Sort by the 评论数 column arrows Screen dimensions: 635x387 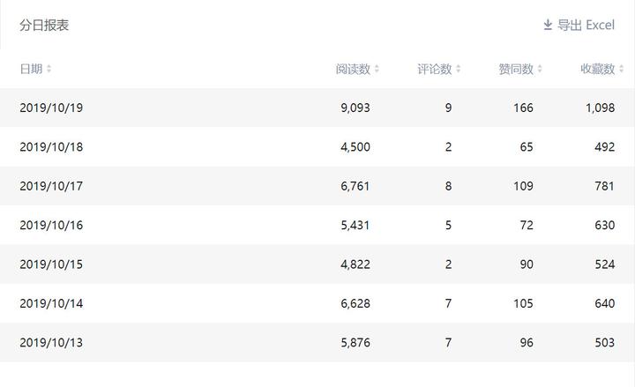pyautogui.click(x=459, y=69)
